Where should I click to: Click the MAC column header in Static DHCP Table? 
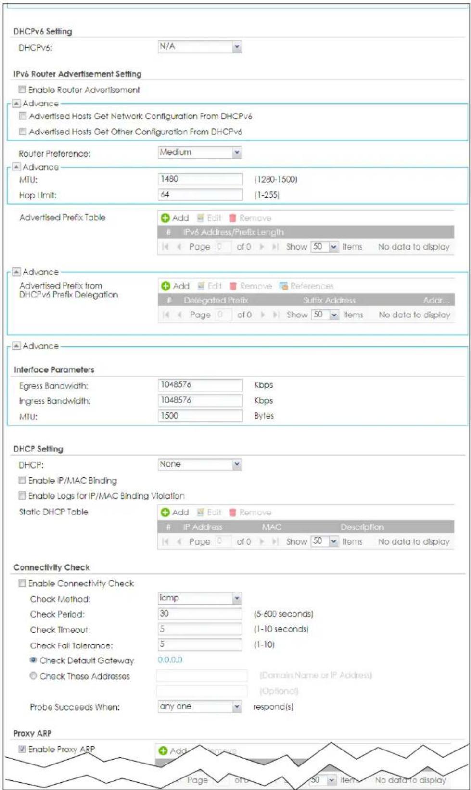pyautogui.click(x=271, y=527)
